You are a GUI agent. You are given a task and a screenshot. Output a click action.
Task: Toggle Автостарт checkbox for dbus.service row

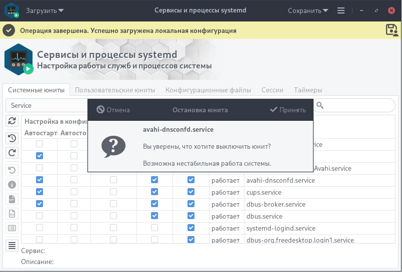39,216
